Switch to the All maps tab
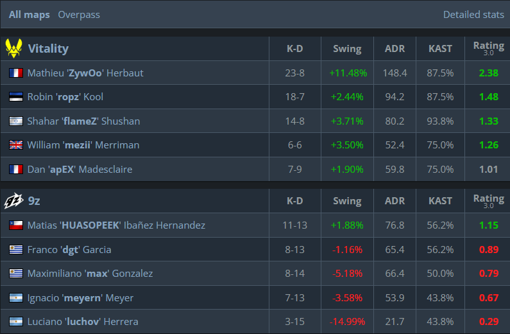 click(29, 14)
